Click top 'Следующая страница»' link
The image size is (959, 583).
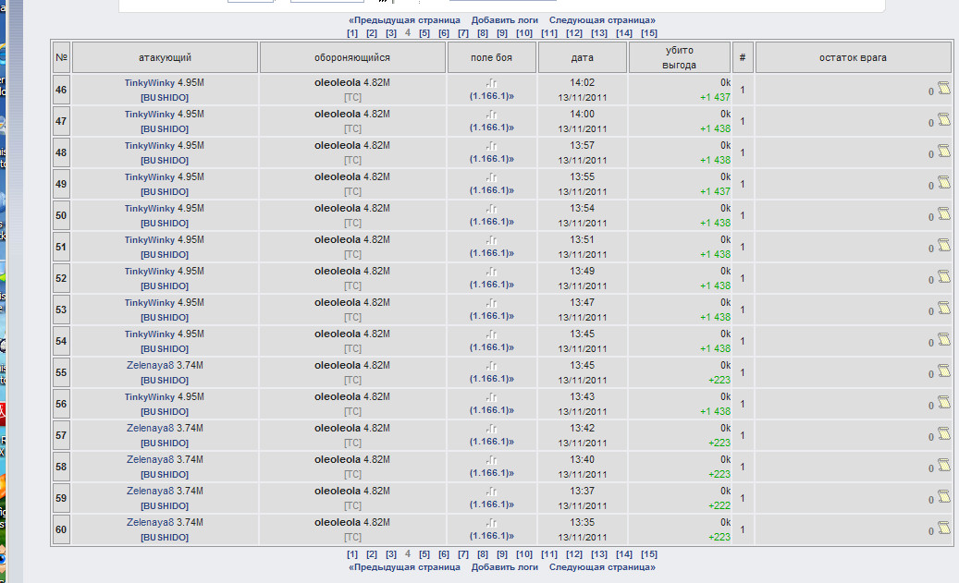pos(602,19)
